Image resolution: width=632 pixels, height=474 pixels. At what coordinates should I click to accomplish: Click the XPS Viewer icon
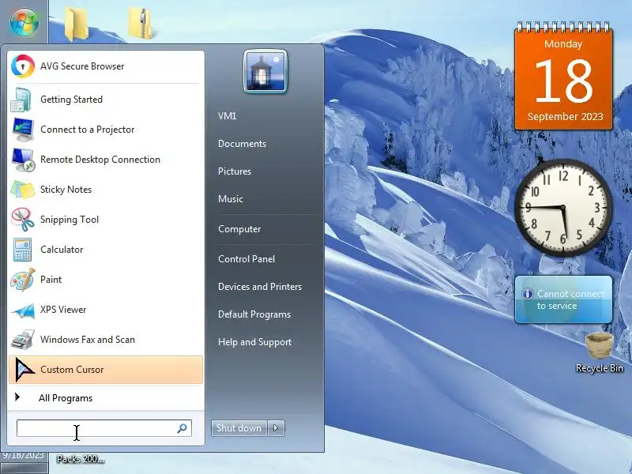[x=23, y=310]
